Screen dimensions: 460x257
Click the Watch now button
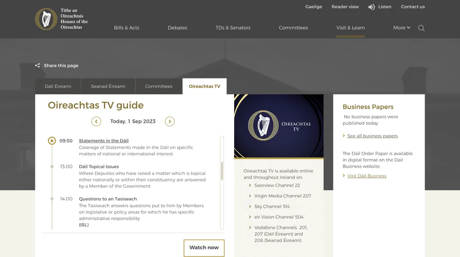pos(204,248)
